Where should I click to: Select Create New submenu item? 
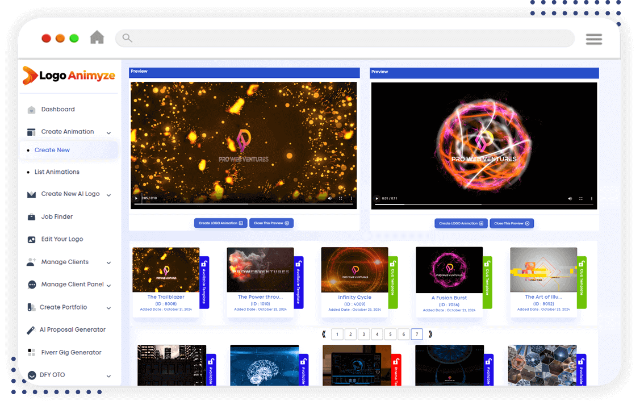(x=52, y=151)
